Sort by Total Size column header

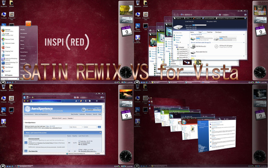[209, 32]
